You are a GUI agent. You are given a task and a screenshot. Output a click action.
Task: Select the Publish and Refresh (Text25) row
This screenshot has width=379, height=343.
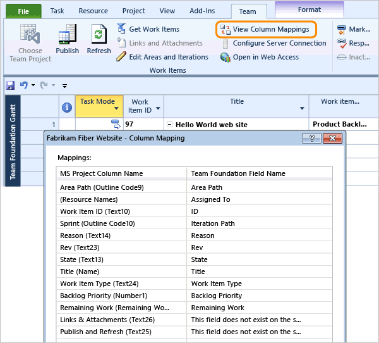[x=195, y=332]
